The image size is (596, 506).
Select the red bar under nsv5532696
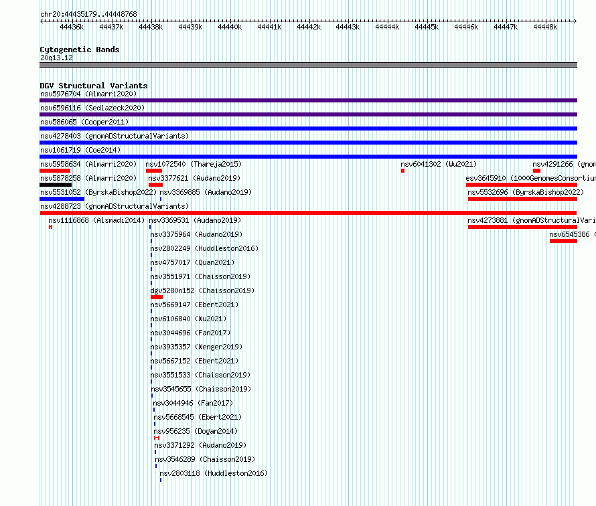click(x=522, y=199)
